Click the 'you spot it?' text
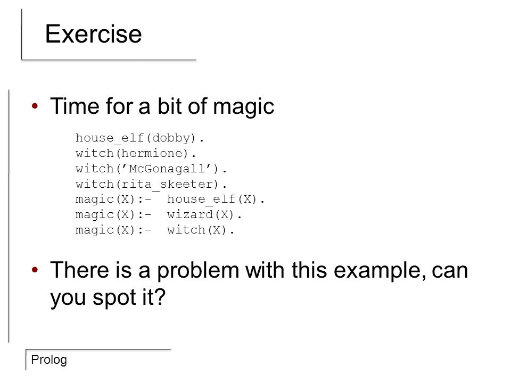This screenshot has height=383, width=511. pyautogui.click(x=108, y=297)
